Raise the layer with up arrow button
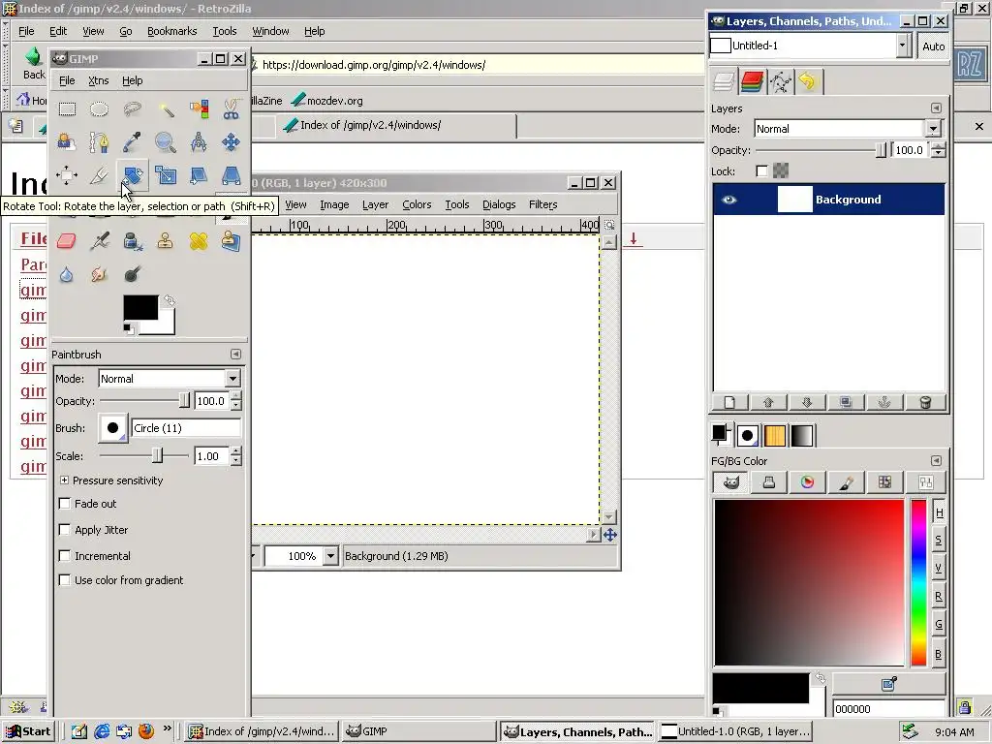This screenshot has width=992, height=744. 768,402
